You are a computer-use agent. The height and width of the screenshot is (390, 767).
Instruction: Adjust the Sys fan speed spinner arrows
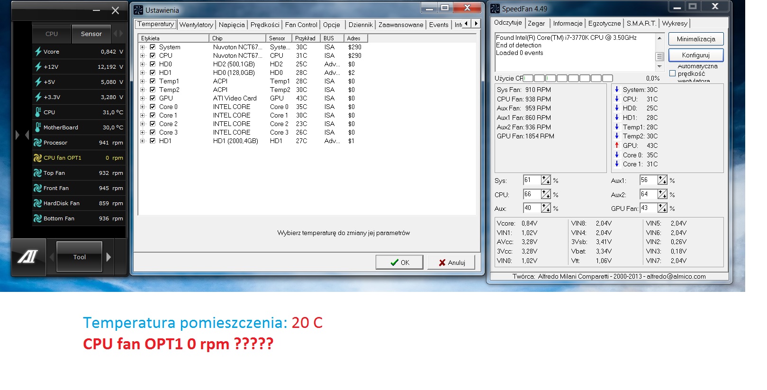[546, 180]
